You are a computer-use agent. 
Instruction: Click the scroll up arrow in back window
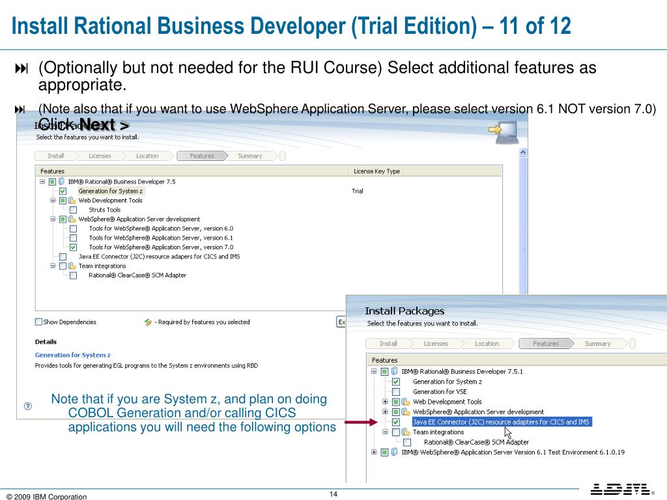pyautogui.click(x=523, y=152)
